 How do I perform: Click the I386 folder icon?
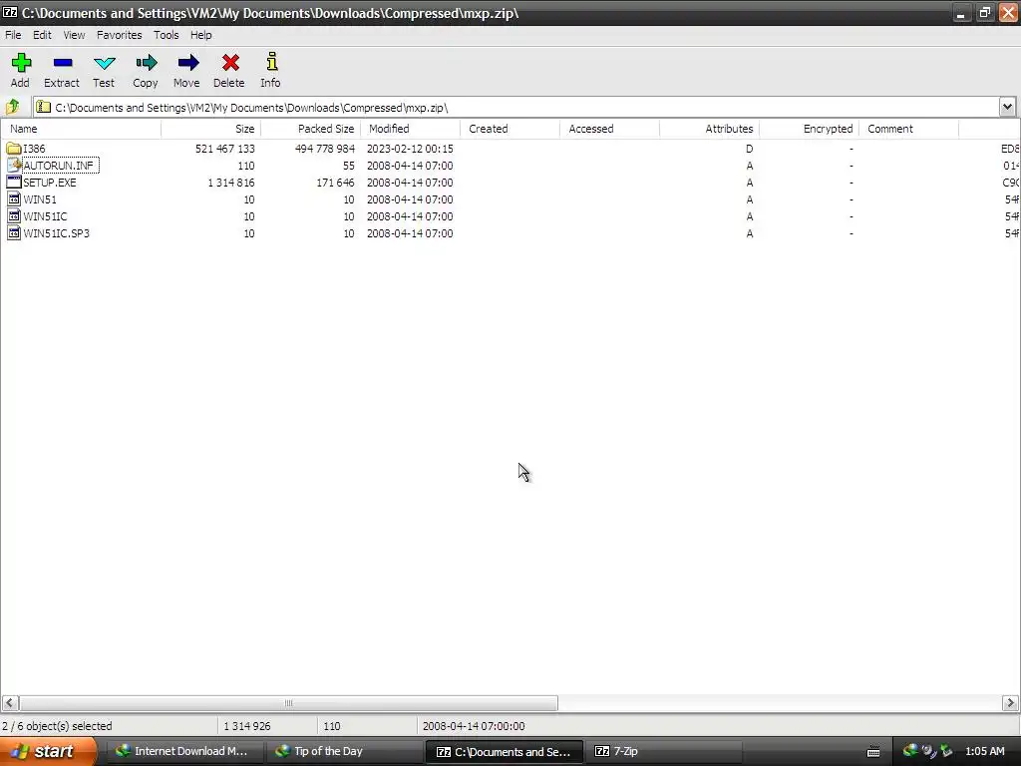[x=14, y=149]
